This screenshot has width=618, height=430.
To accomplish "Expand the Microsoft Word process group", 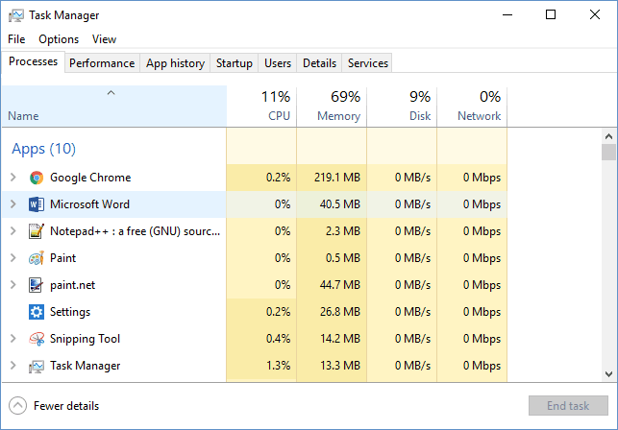I will tap(13, 204).
